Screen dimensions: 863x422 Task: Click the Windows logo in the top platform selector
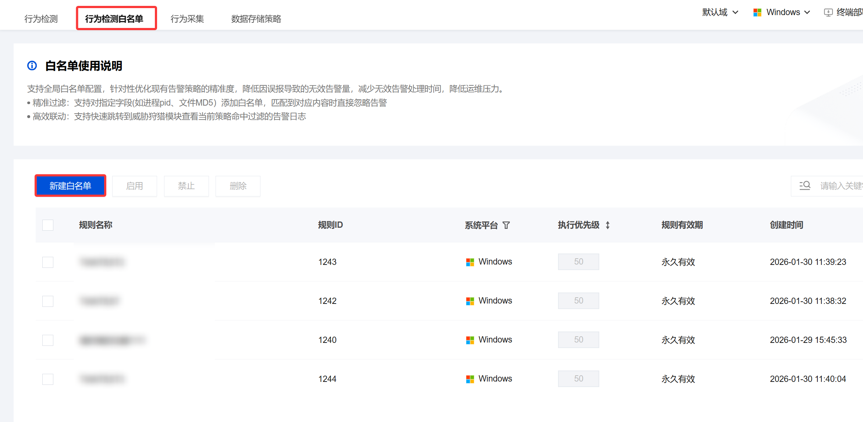click(757, 13)
